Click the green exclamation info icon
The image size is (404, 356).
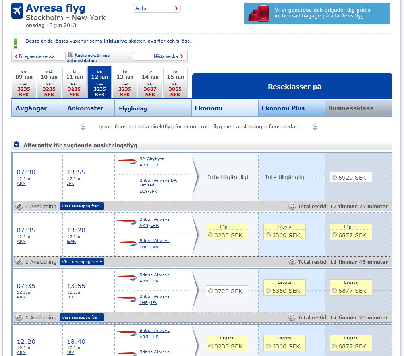pos(16,43)
